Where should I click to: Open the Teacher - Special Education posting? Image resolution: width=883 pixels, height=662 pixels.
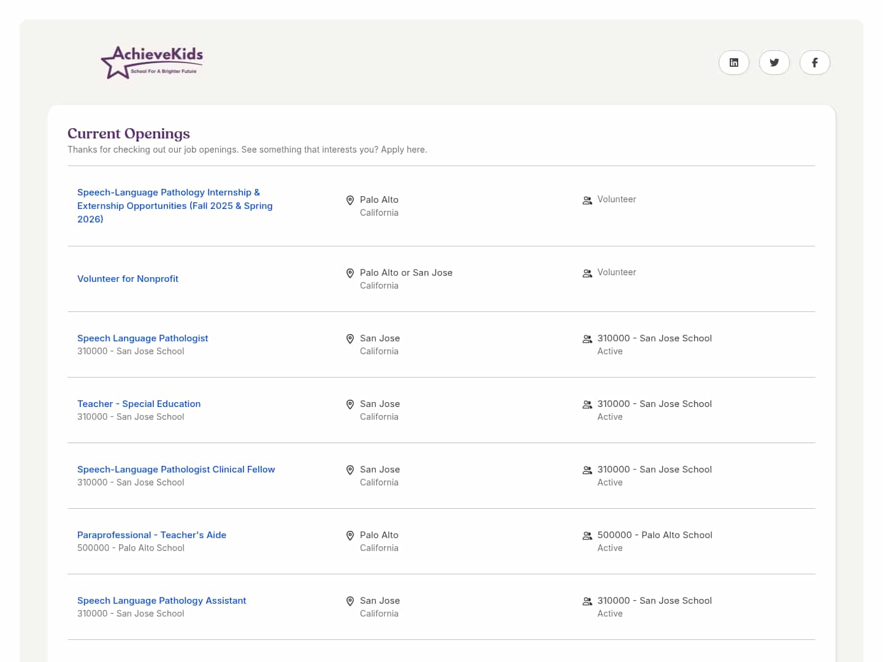click(139, 403)
